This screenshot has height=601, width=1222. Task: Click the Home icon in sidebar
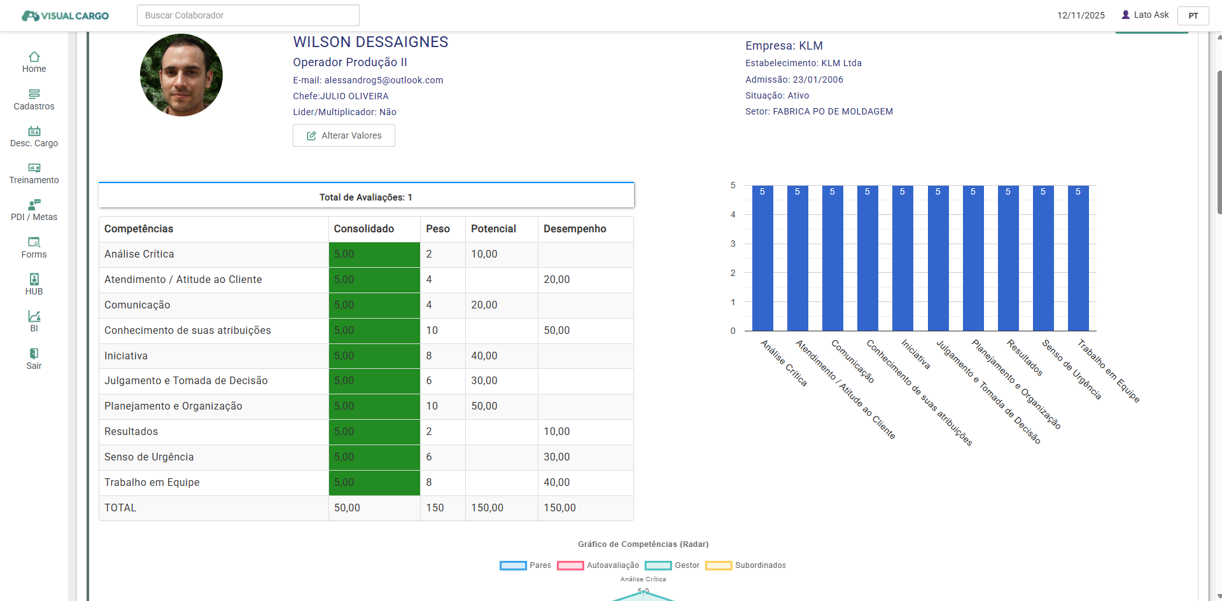(x=34, y=57)
